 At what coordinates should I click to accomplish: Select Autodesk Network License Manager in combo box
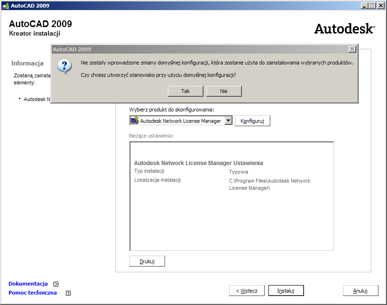pyautogui.click(x=181, y=121)
